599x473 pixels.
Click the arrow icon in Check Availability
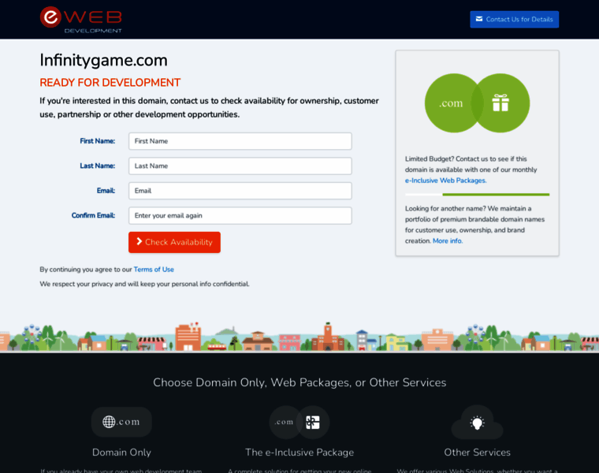(140, 242)
